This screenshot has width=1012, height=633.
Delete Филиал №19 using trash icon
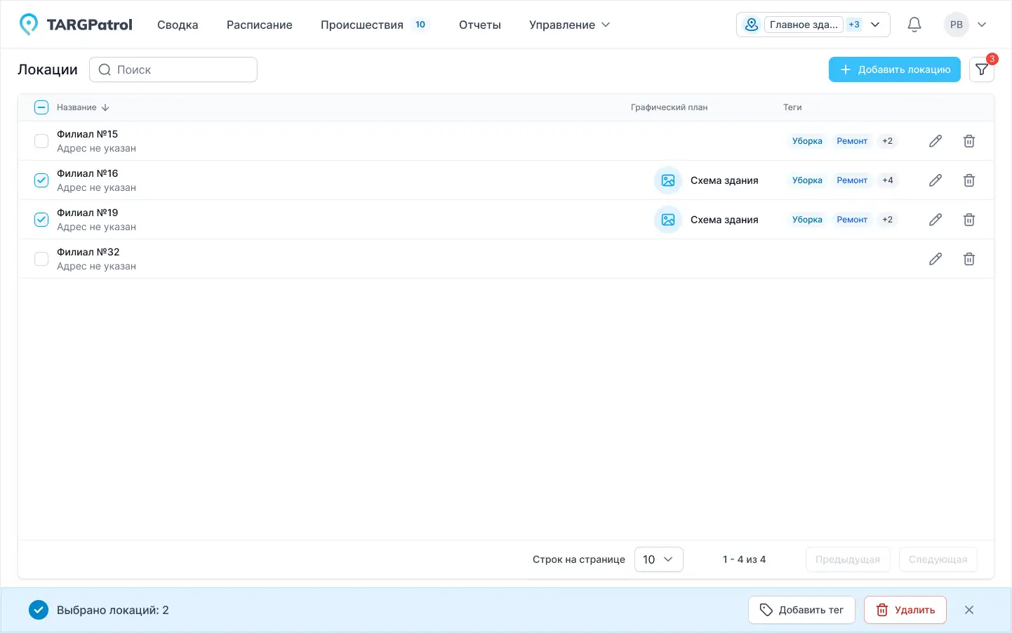point(969,220)
